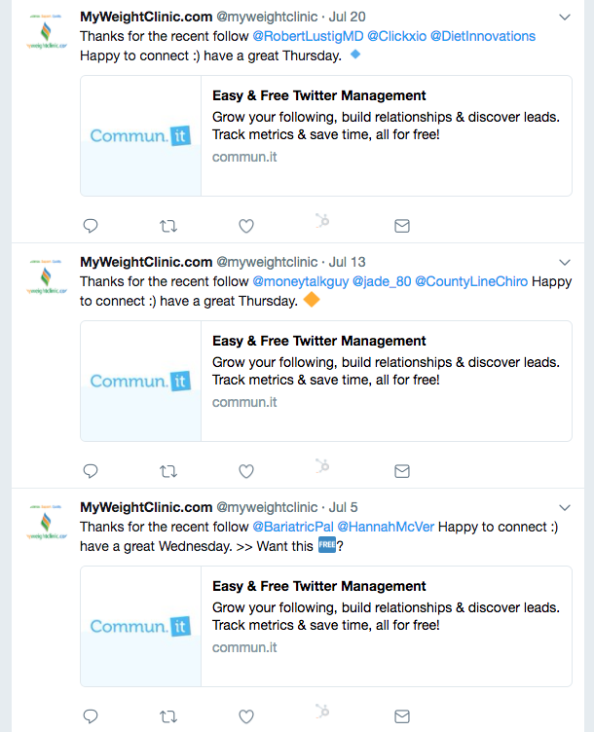Viewport: 594px width, 732px height.
Task: Retweet the Jul 20 tweet
Action: 168,226
